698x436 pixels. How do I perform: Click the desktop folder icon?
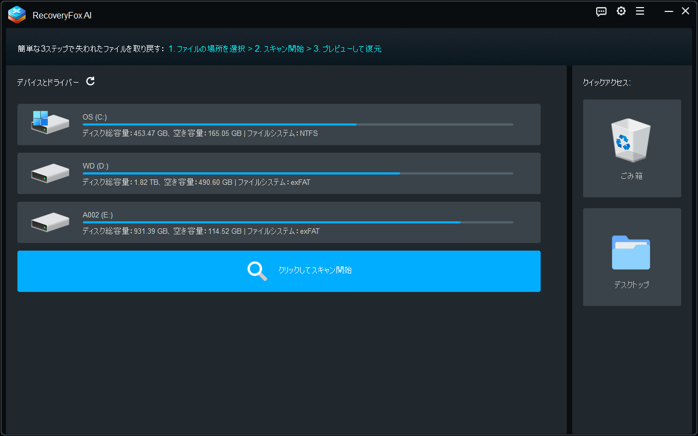[631, 252]
